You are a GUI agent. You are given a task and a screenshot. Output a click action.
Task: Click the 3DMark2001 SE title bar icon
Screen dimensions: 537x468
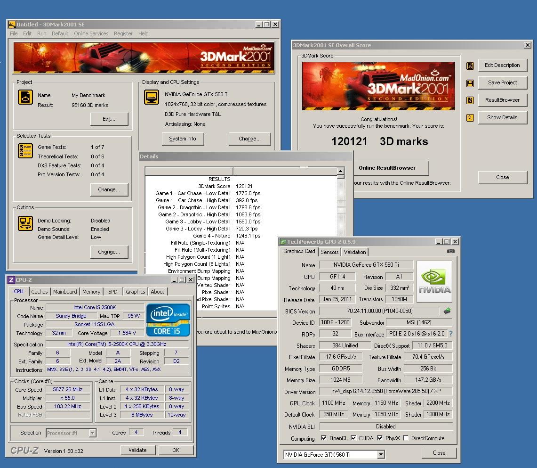(x=12, y=25)
